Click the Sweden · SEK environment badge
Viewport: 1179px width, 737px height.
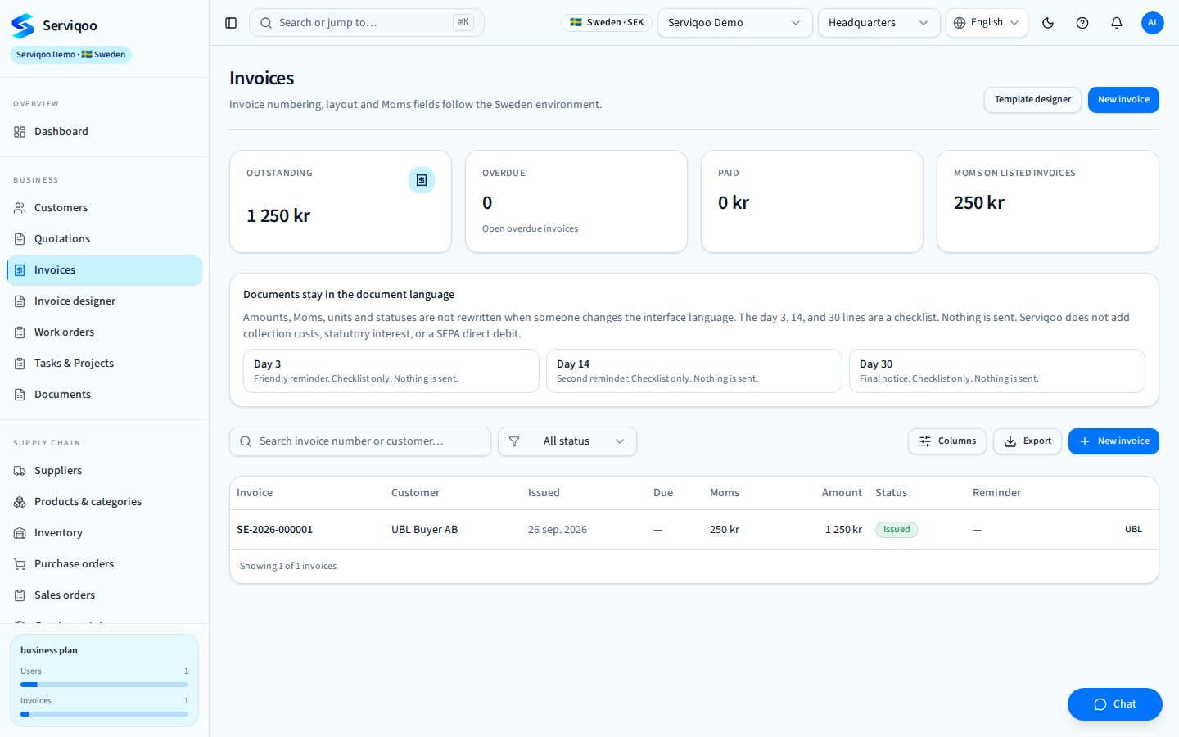[607, 23]
